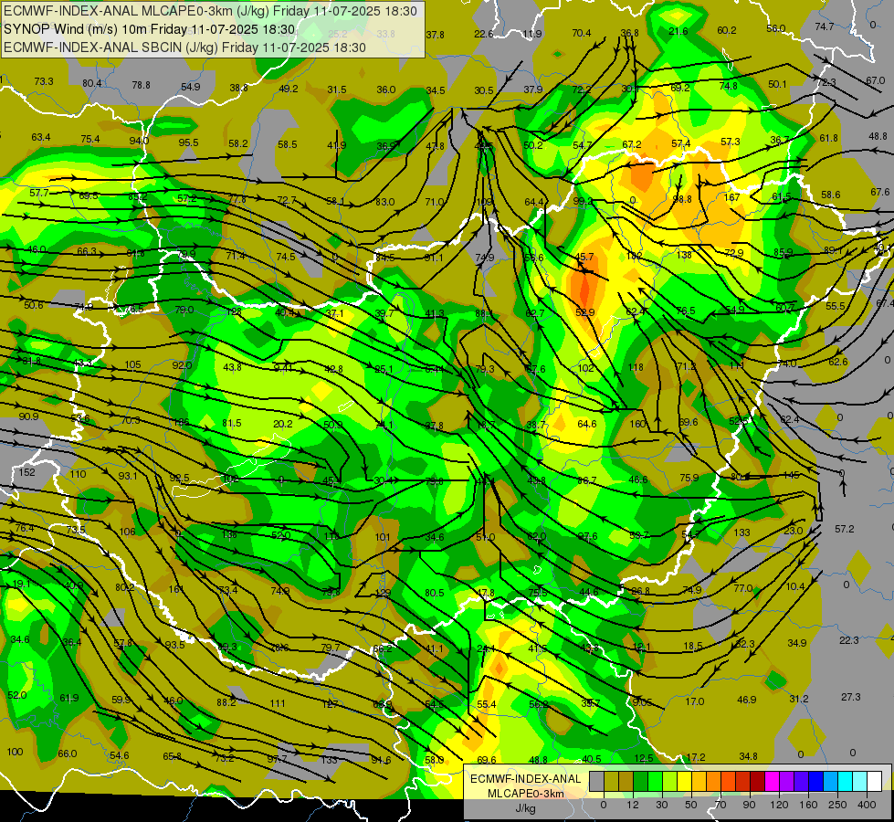Click the map value 74.7
894x822 pixels.
[825, 26]
